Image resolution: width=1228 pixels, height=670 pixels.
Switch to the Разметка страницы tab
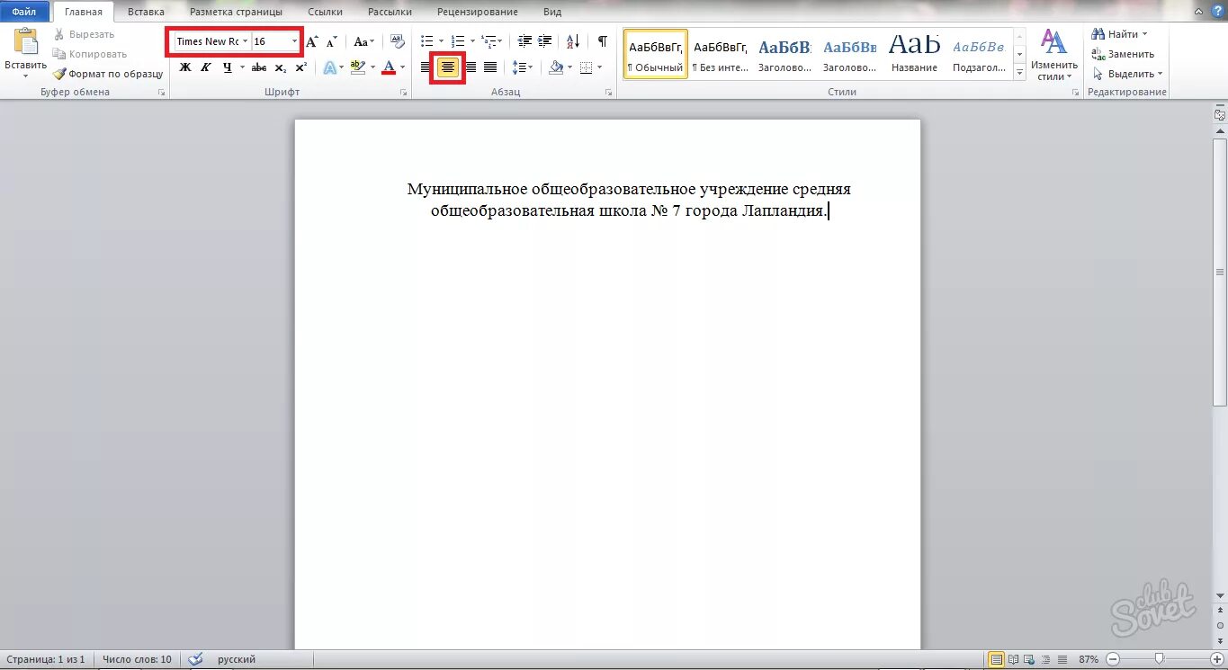[x=236, y=12]
